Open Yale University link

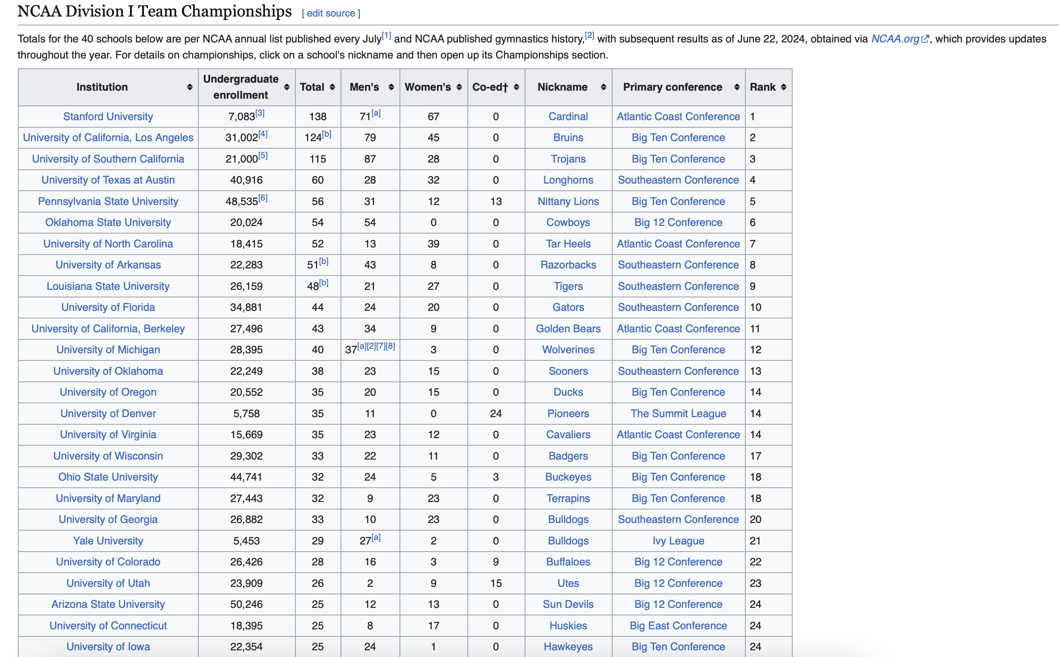tap(108, 541)
